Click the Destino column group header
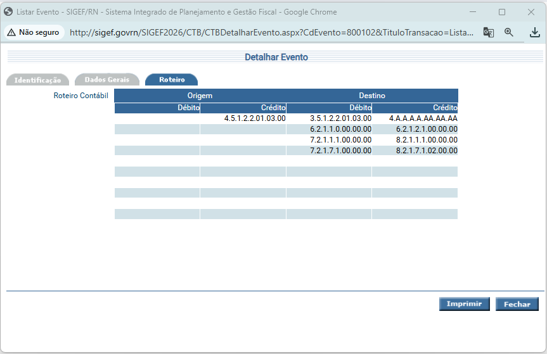547x354 pixels. click(x=371, y=96)
